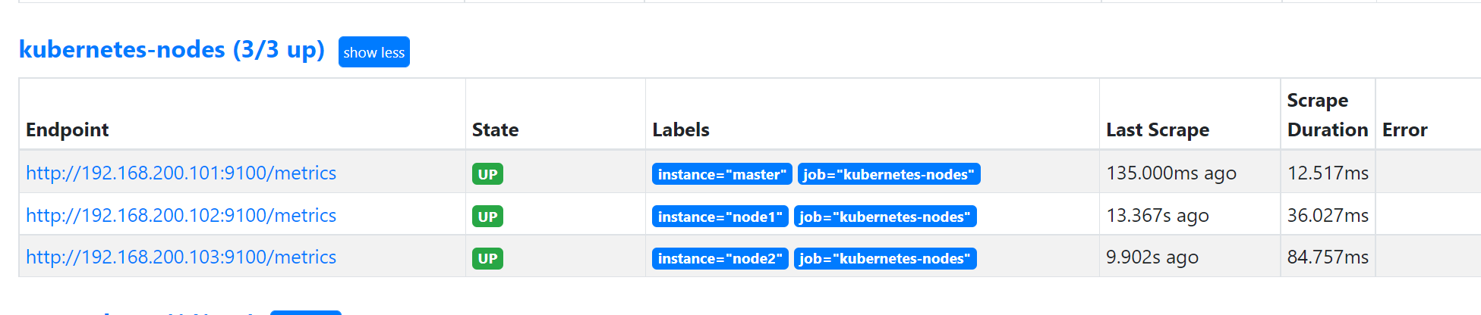
Task: Click job="kubernetes-nodes" label in node1 row
Action: click(885, 217)
